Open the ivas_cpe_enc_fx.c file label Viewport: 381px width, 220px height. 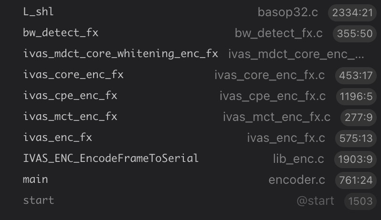tap(272, 96)
